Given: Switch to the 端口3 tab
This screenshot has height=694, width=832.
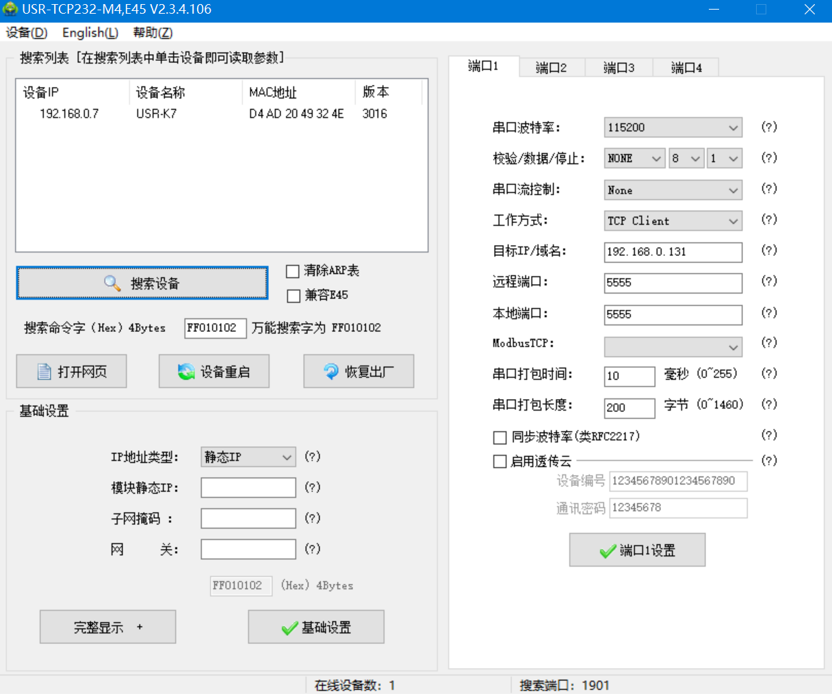Looking at the screenshot, I should [619, 68].
